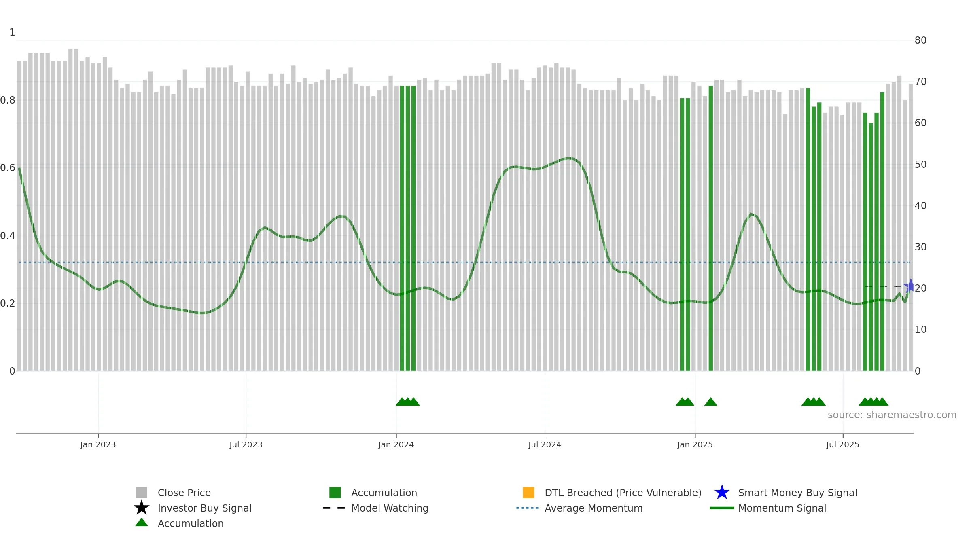
Task: Click the black Investor Buy Signal star icon
Action: pyautogui.click(x=141, y=508)
